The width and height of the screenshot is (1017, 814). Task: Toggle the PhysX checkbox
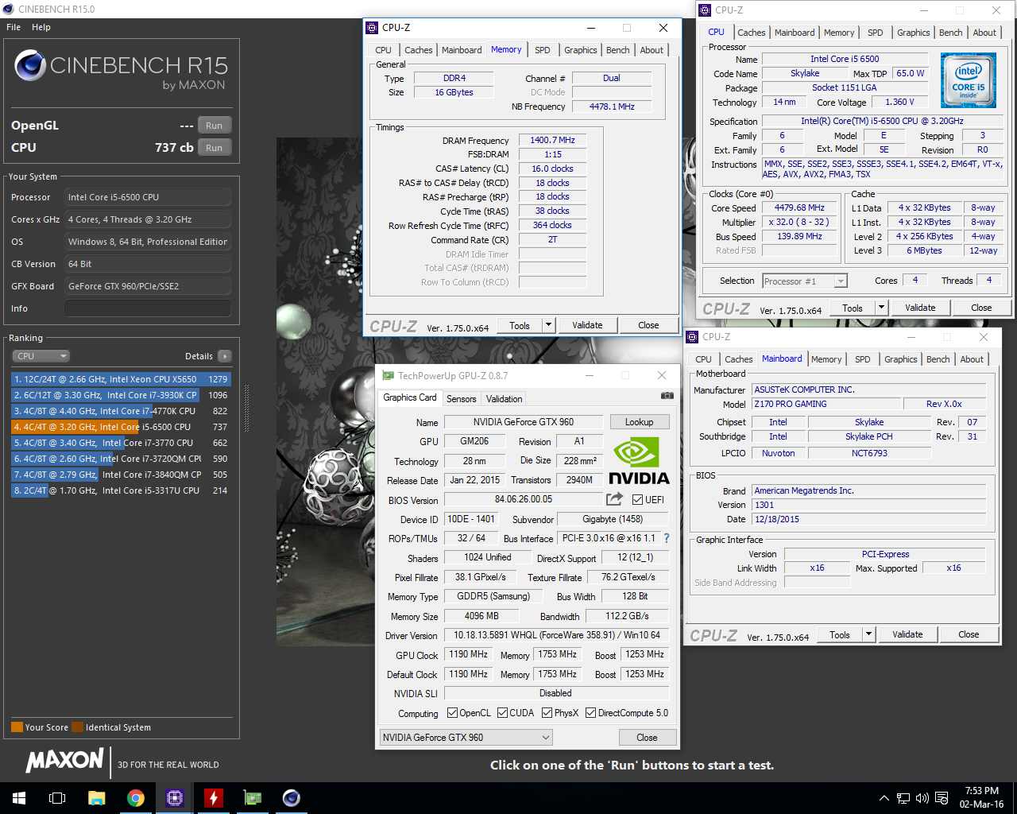[547, 713]
